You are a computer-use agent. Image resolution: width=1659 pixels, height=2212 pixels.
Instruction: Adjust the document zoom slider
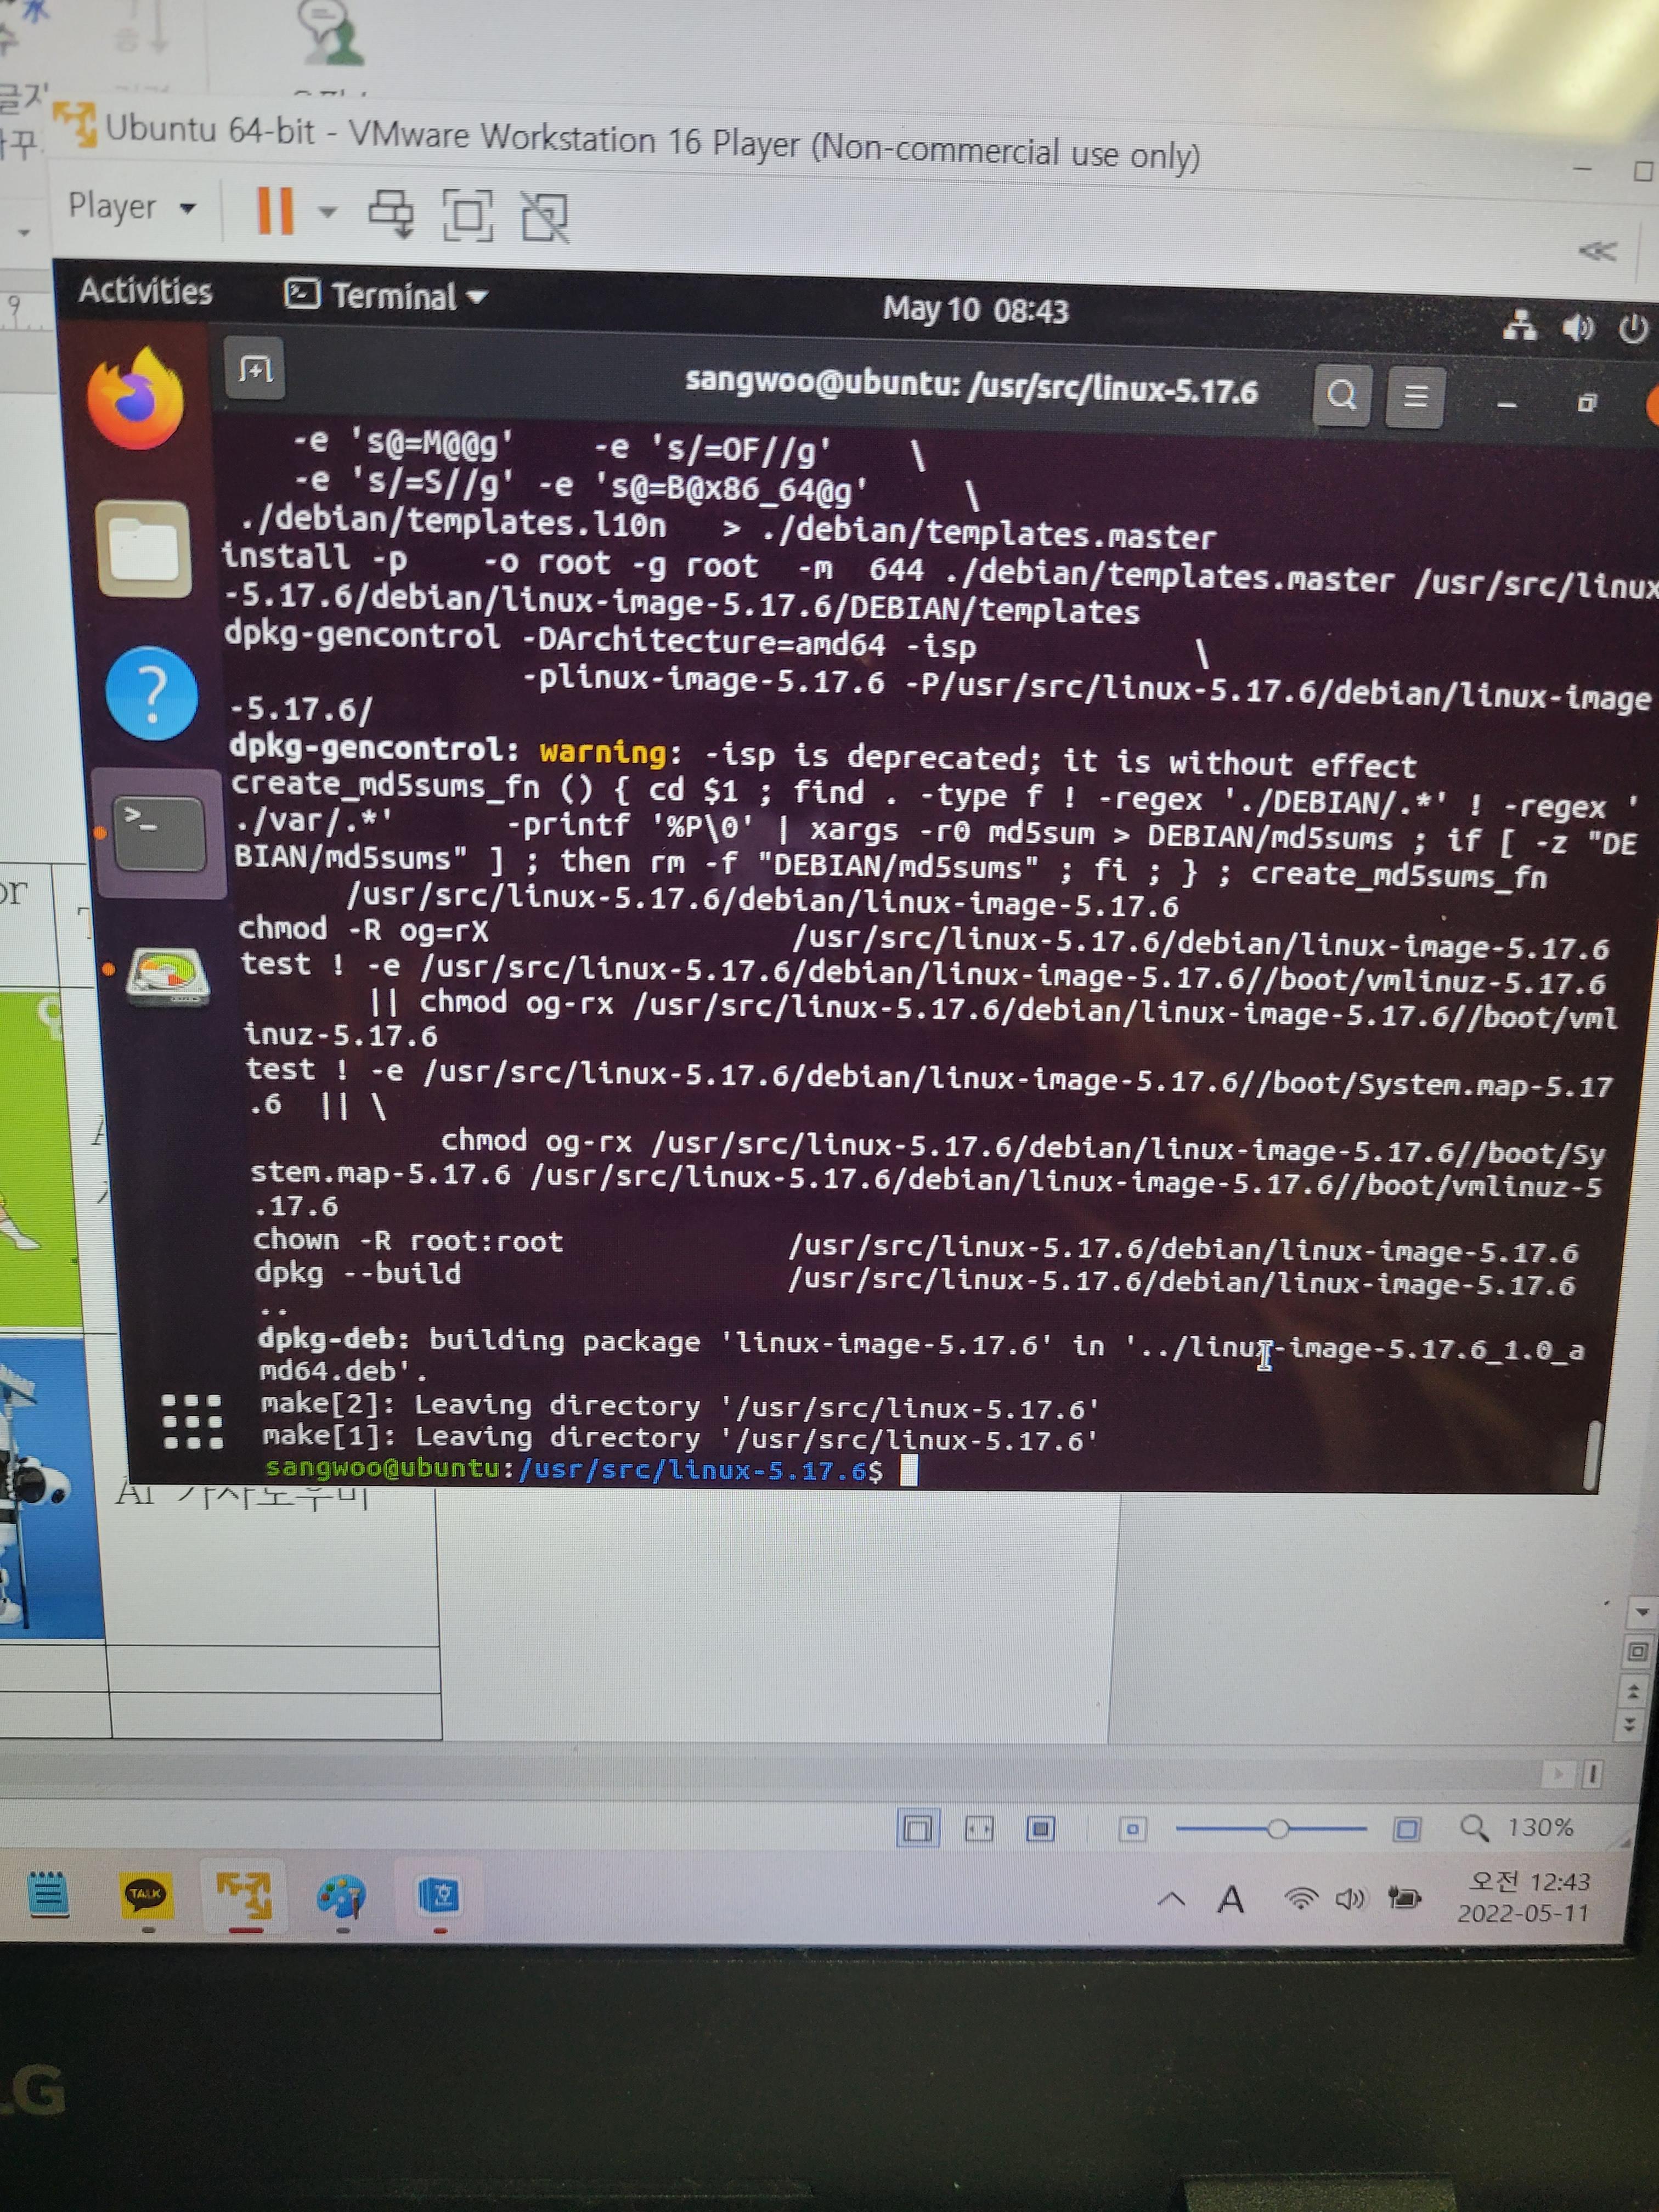point(1277,1829)
